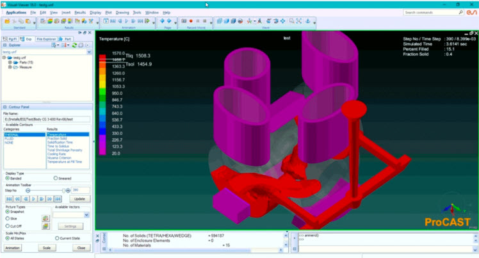Screen dimensions: 479x258
Task: Expand the Measure tree node
Action: (x=10, y=67)
